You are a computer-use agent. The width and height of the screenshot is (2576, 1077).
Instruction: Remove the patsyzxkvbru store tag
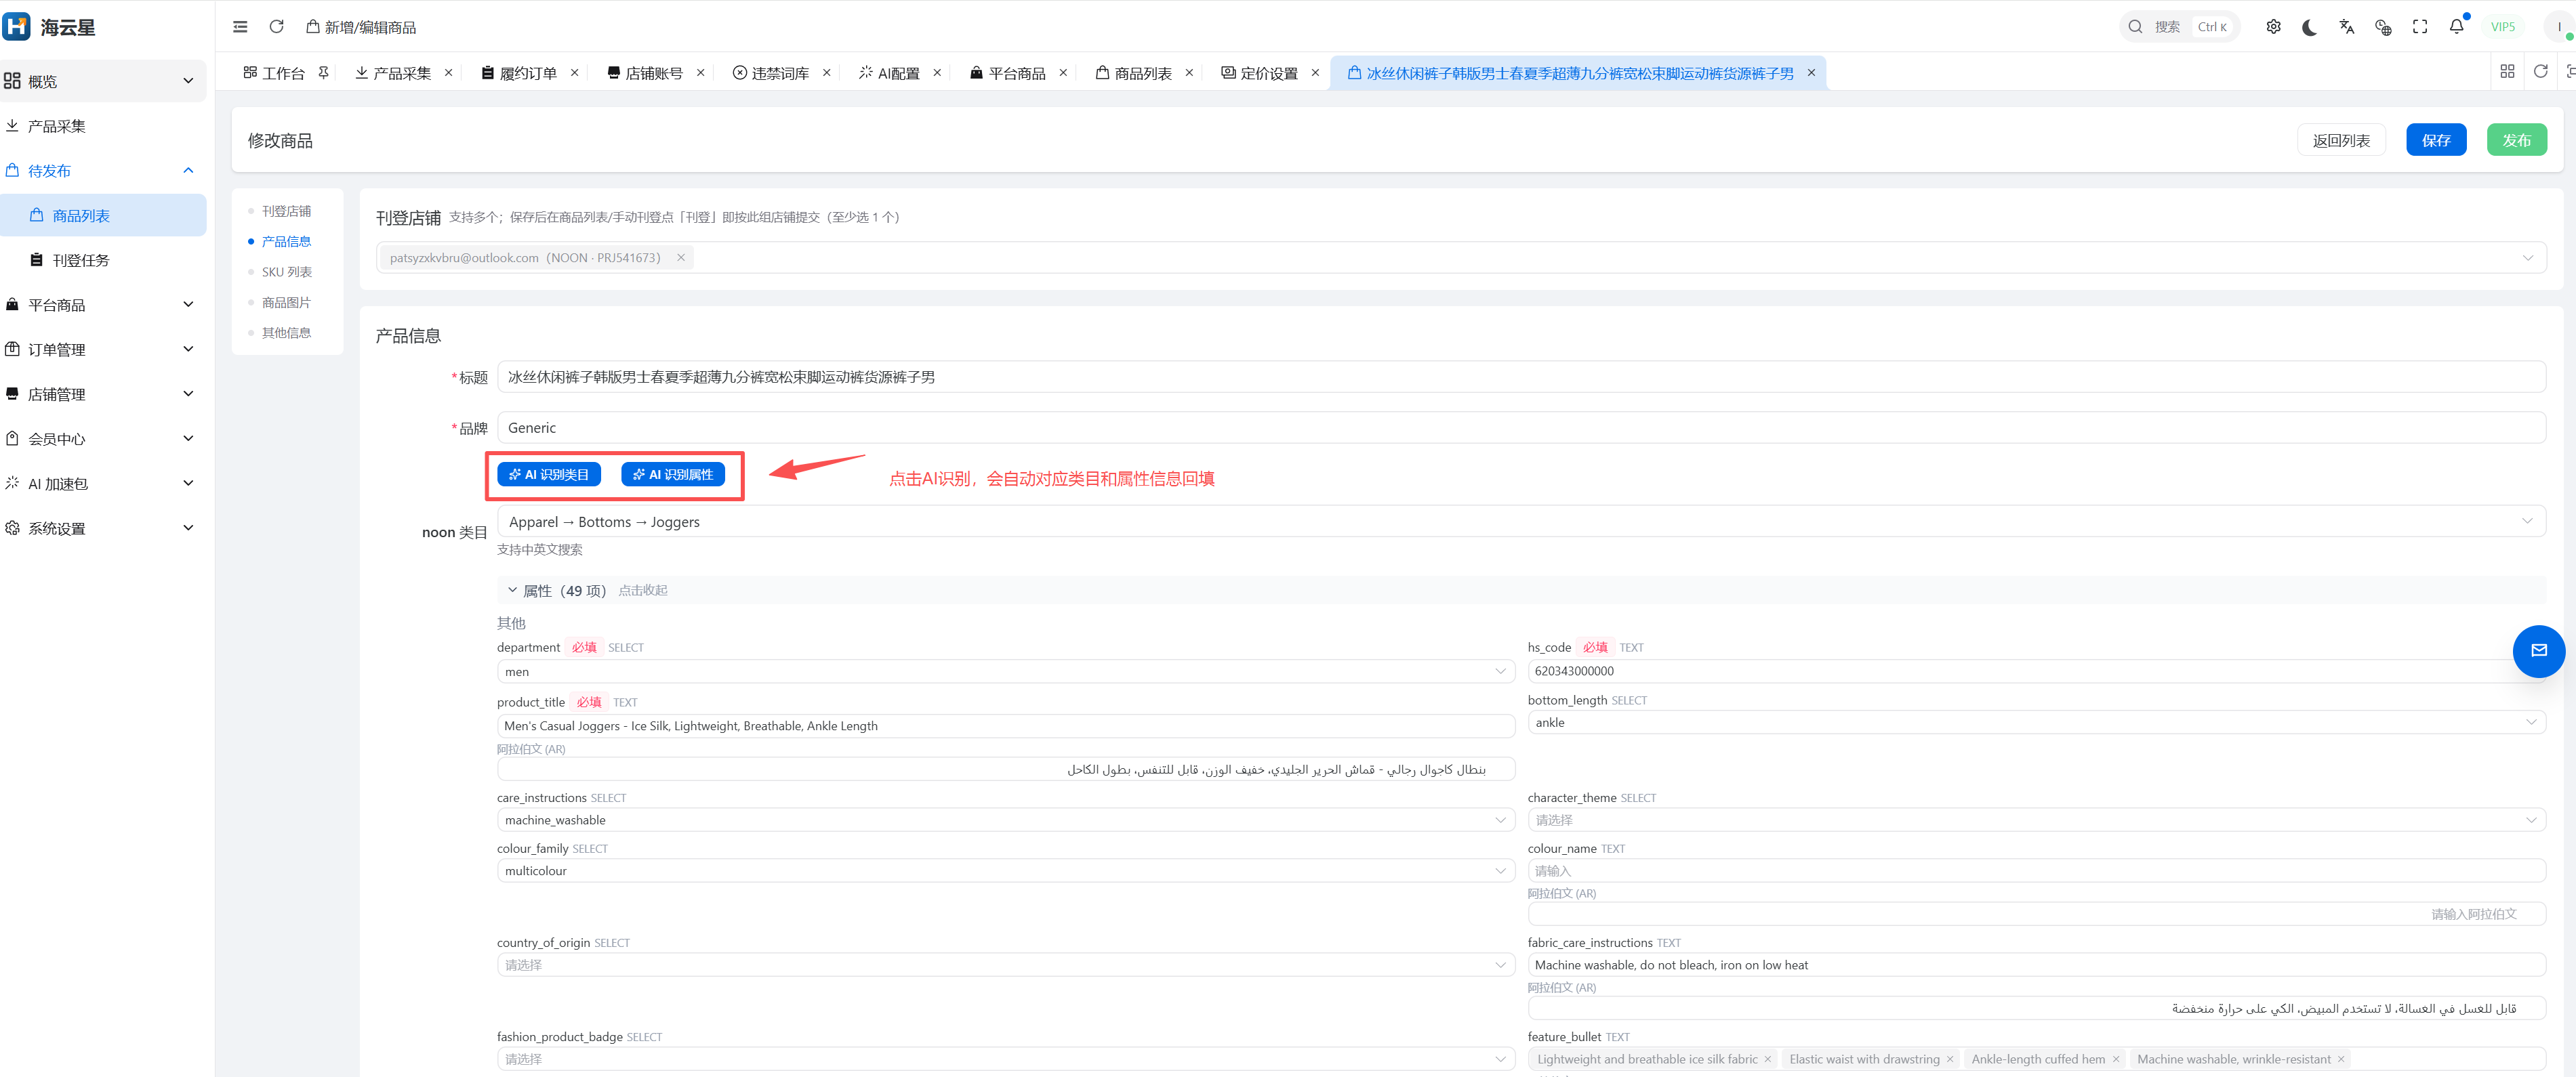click(681, 258)
